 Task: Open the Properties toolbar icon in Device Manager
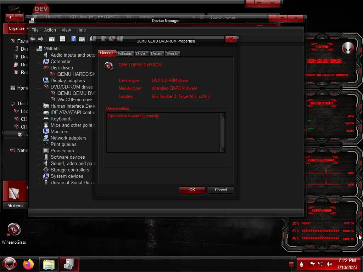tap(62, 39)
